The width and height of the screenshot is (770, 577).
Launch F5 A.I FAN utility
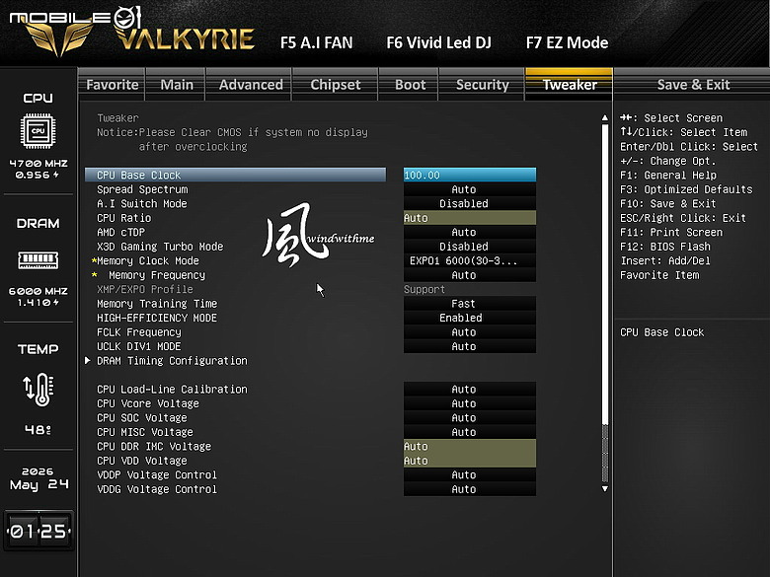tap(316, 42)
